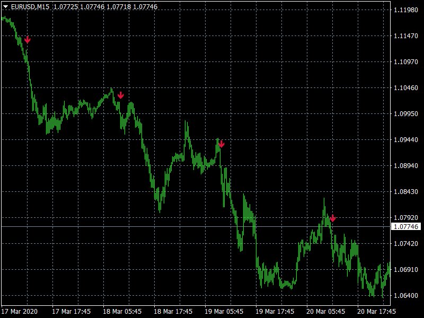Click the 18 Mar 17:45 time label
Image resolution: width=424 pixels, height=318 pixels.
[173, 312]
